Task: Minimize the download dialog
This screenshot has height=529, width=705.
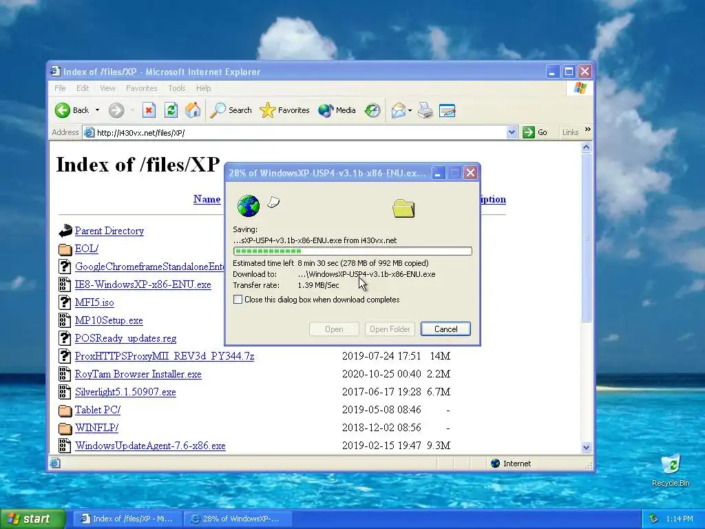Action: (x=439, y=173)
